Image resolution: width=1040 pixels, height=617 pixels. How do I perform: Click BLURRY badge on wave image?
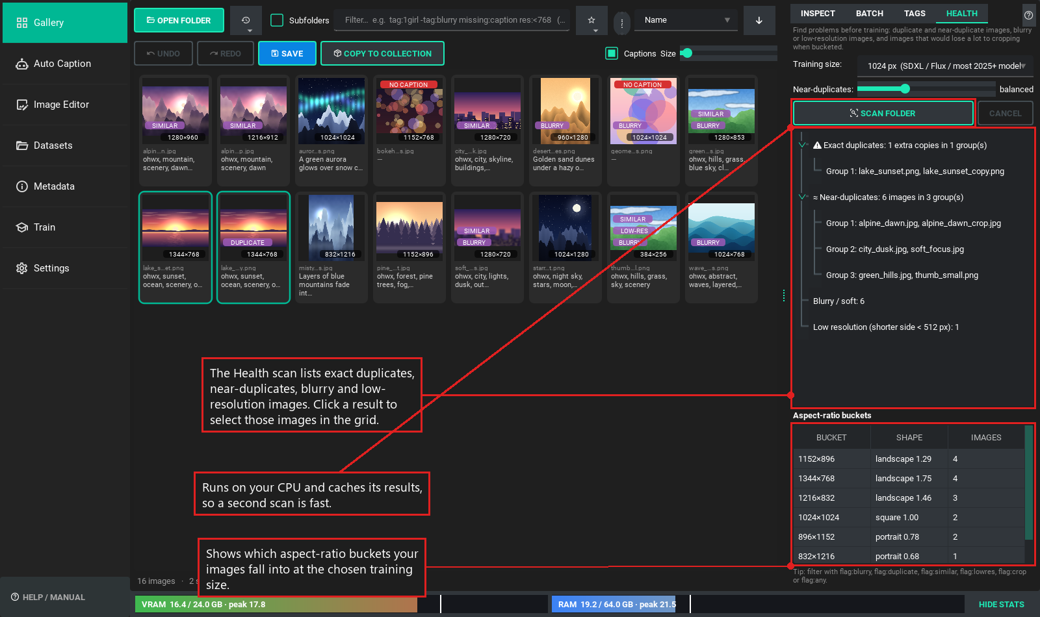[x=708, y=242]
